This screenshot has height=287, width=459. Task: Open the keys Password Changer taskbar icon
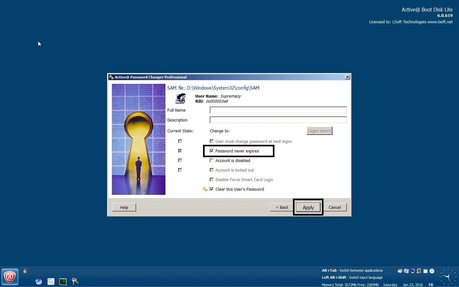(75, 281)
